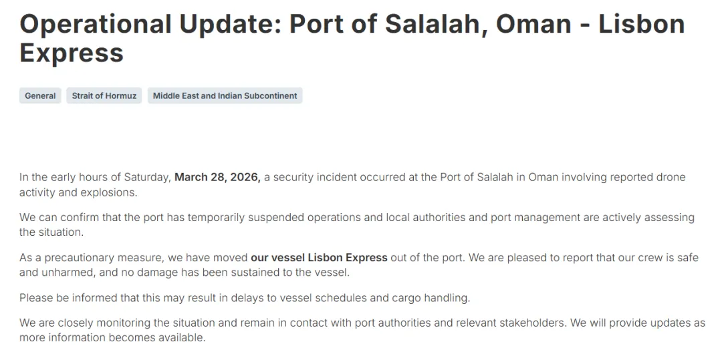Screen dimensions: 722x348
Task: Click the words 'the situation.' under the second paragraph
Action: click(51, 232)
